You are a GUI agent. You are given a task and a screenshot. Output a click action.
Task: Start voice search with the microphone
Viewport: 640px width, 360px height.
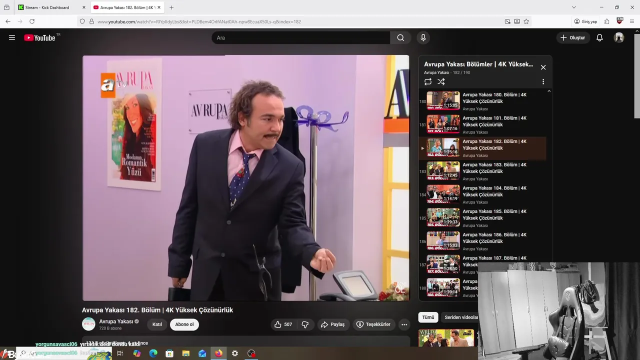click(423, 37)
